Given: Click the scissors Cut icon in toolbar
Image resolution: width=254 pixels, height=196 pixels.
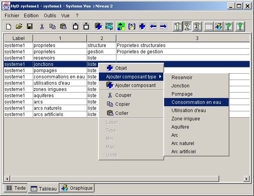Looking at the screenshot, I should 42,26.
